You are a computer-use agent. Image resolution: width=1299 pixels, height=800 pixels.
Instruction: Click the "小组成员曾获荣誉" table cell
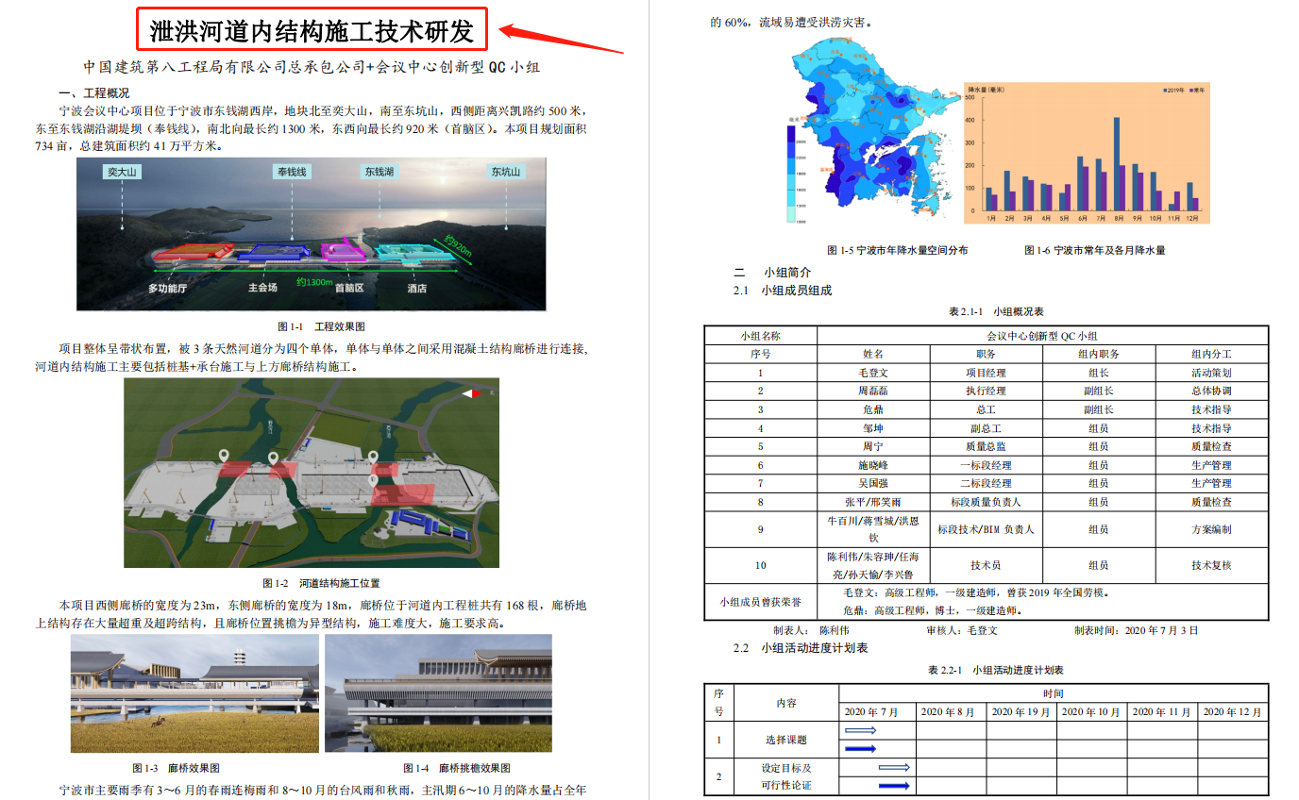tap(760, 601)
